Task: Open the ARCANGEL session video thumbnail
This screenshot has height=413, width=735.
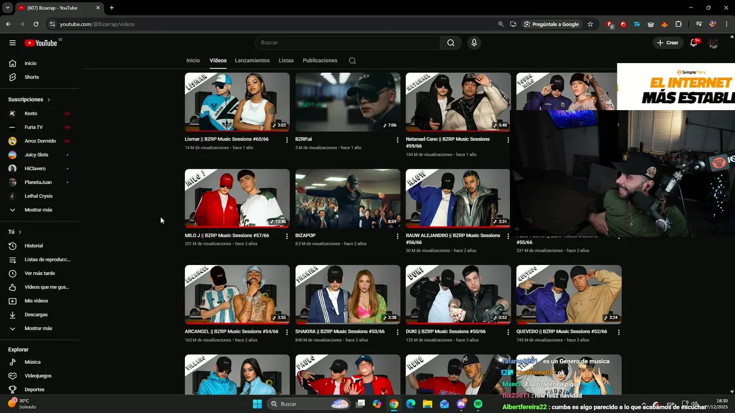Action: [237, 295]
